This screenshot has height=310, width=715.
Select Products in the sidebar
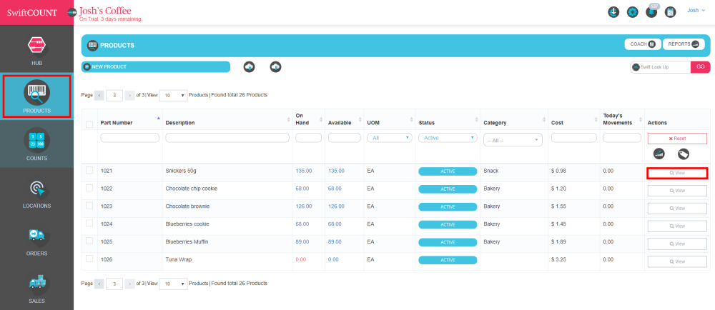[37, 96]
